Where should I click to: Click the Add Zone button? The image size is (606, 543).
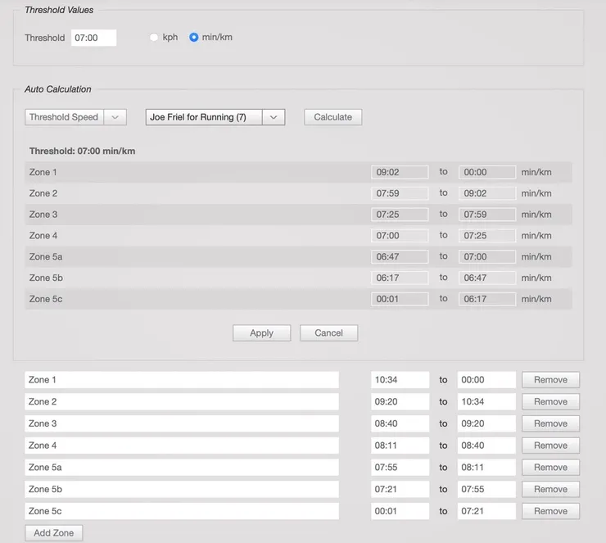tap(54, 533)
